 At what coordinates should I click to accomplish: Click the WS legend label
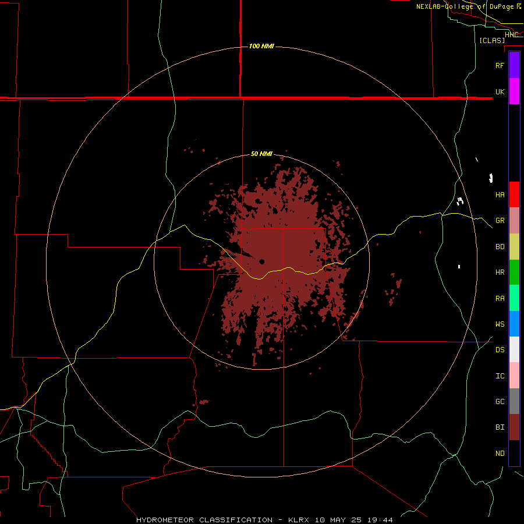(x=500, y=324)
